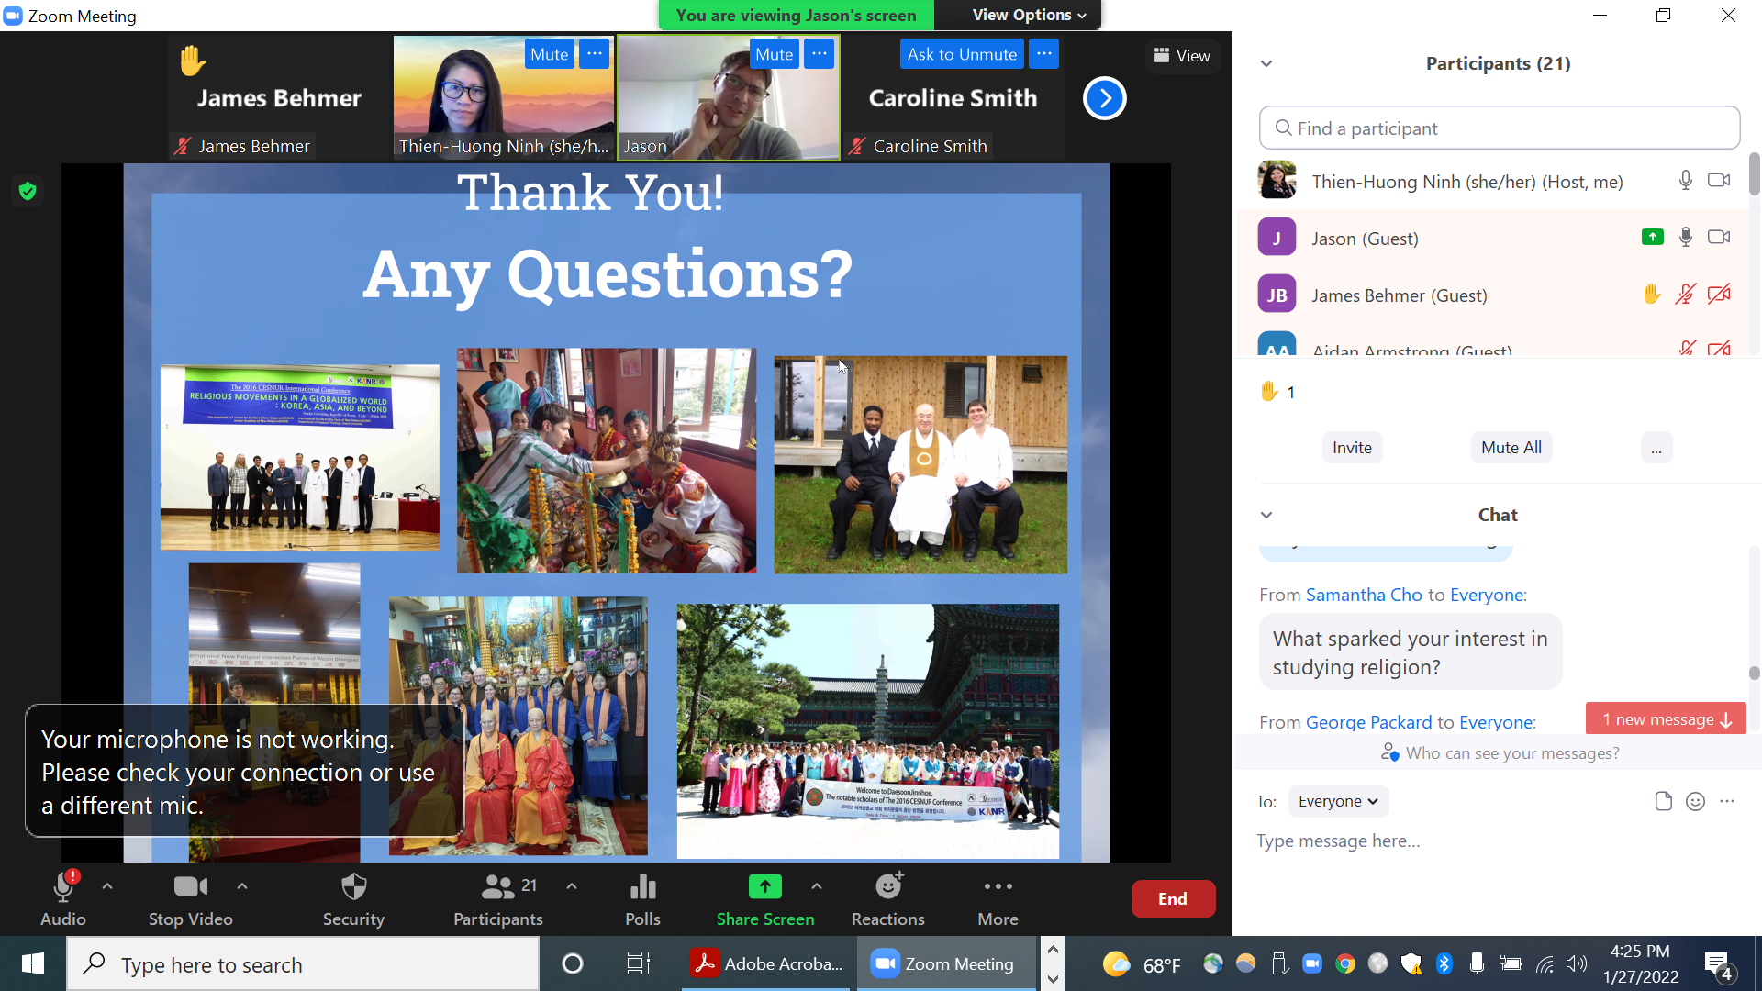Click the file attachment icon in chat
The width and height of the screenshot is (1762, 991).
1663,801
